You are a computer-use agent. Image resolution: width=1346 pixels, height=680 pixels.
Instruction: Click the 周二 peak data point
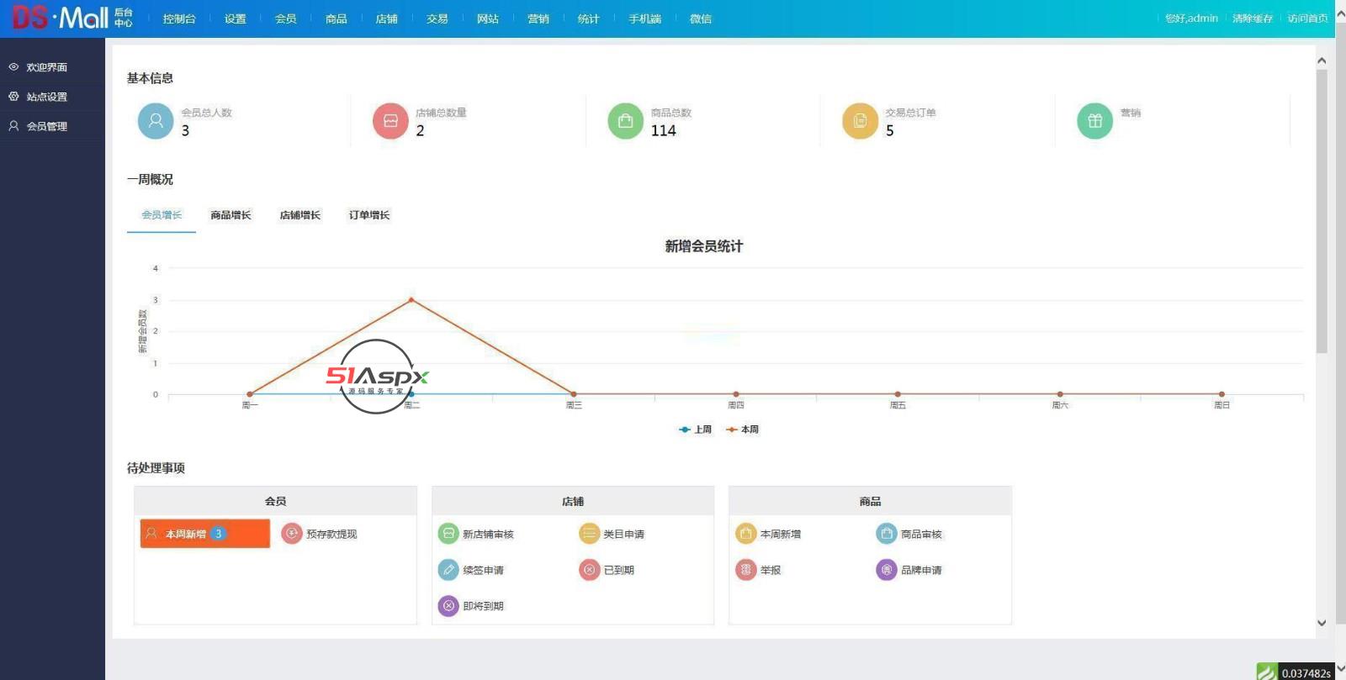[411, 299]
